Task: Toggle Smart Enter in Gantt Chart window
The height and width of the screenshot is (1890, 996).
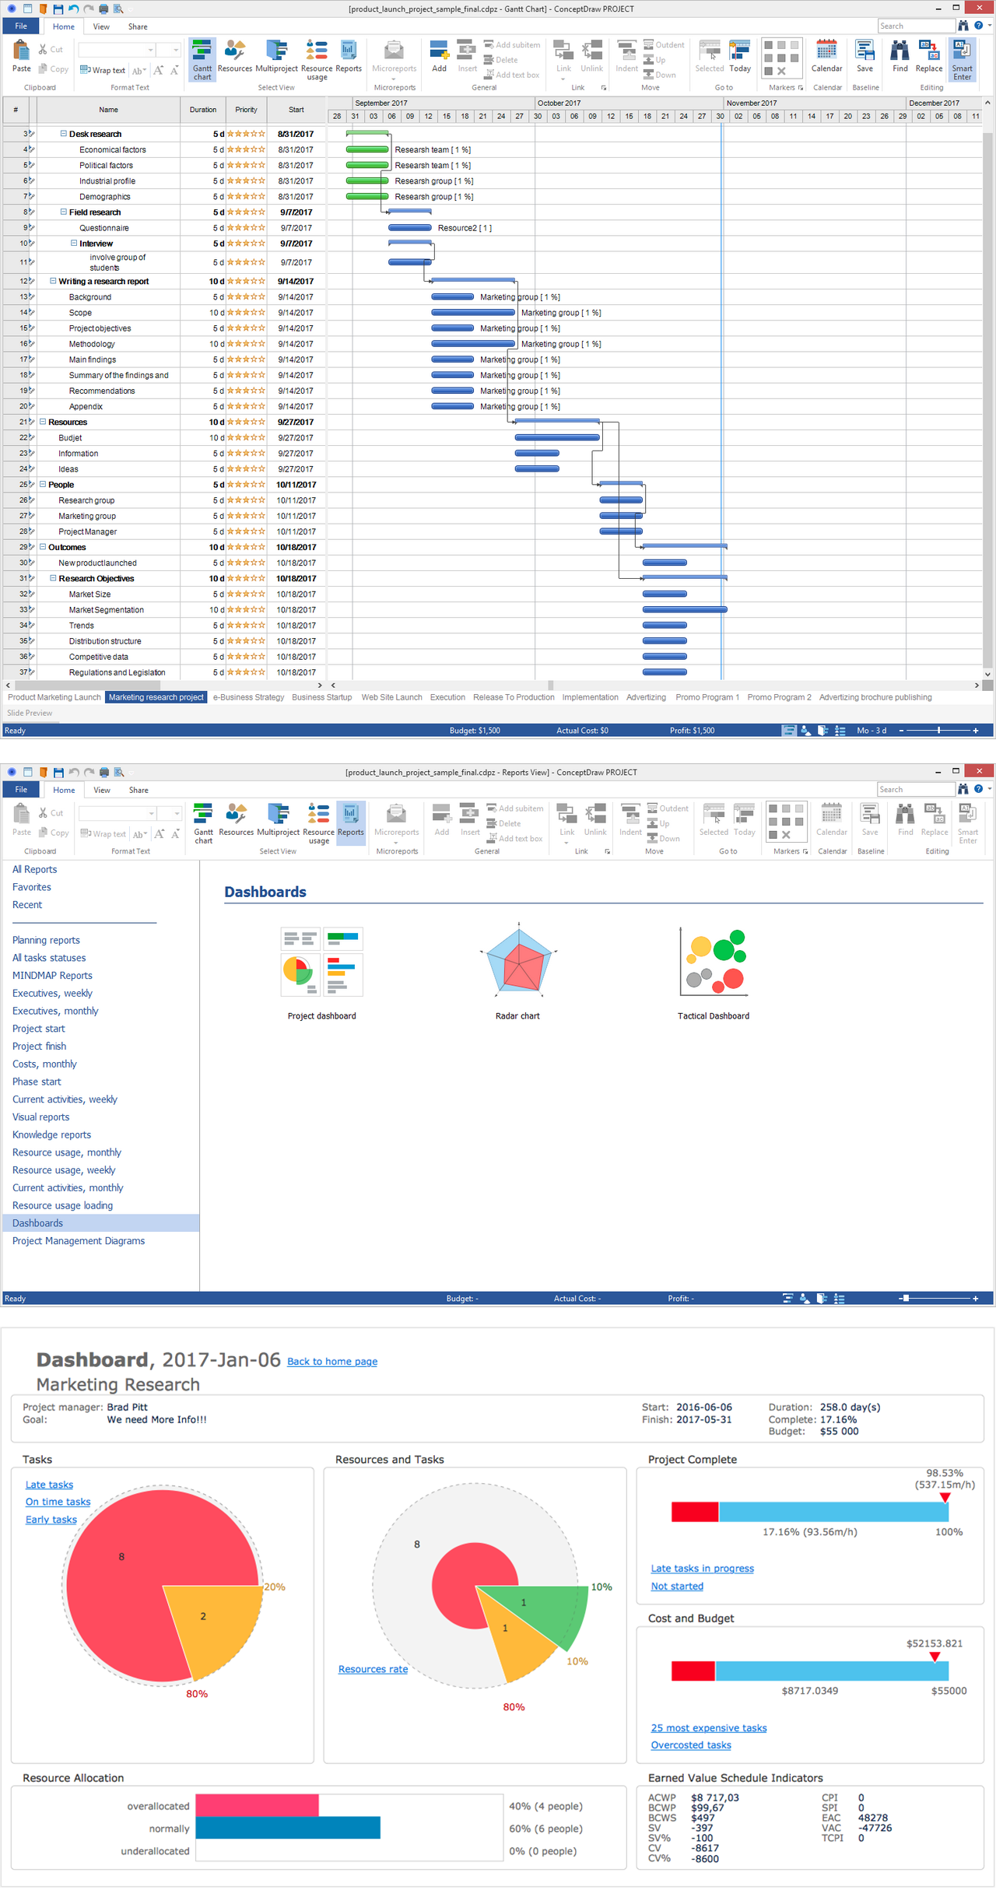Action: tap(963, 60)
